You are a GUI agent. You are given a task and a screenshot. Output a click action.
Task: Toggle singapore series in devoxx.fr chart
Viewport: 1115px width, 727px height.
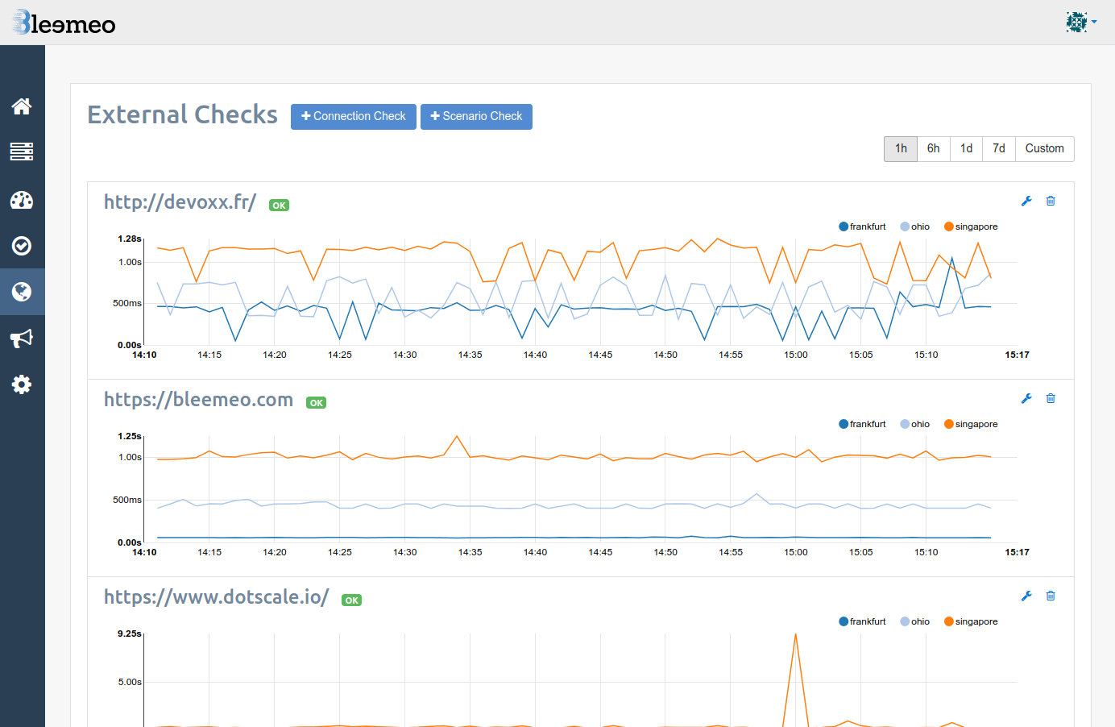point(971,226)
